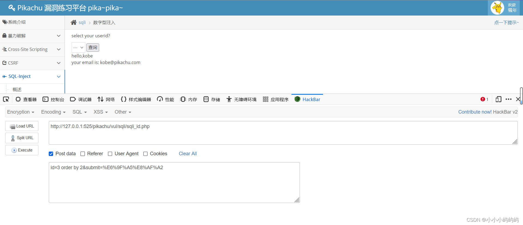Click the indent icon beside Cross-Site Scripting
This screenshot has width=523, height=225.
(4, 49)
